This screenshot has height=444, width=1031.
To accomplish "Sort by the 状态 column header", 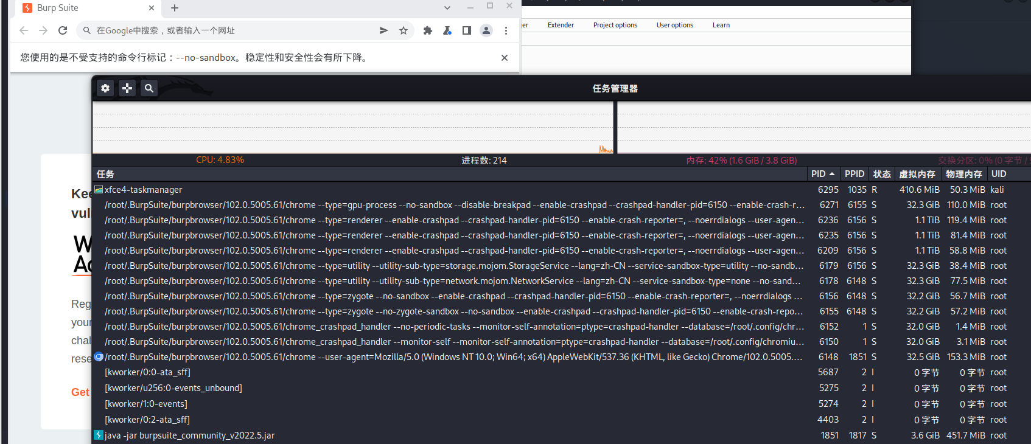I will pyautogui.click(x=882, y=174).
